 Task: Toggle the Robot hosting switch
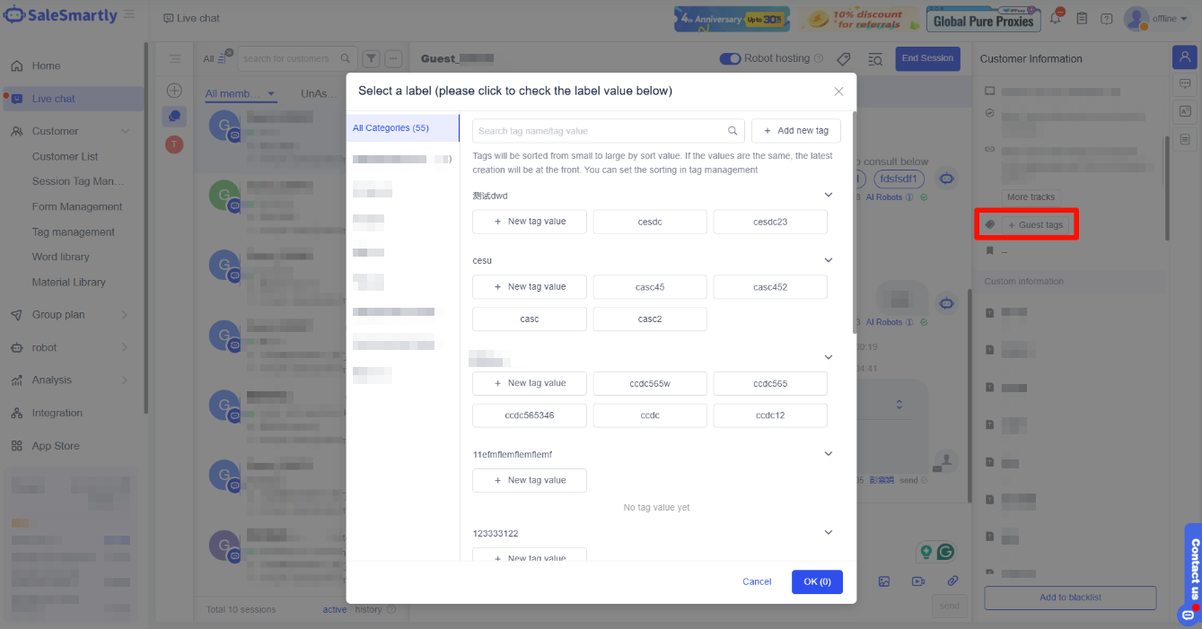(730, 58)
